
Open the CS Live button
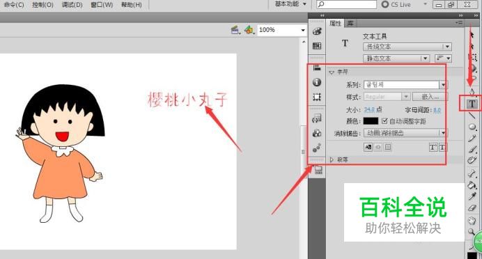pos(396,5)
